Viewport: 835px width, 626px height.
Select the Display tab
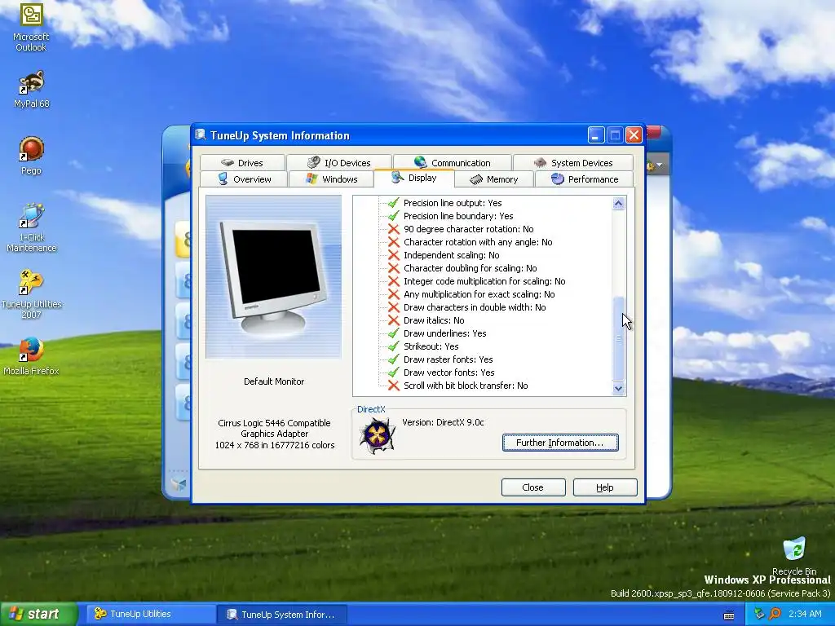tap(414, 179)
